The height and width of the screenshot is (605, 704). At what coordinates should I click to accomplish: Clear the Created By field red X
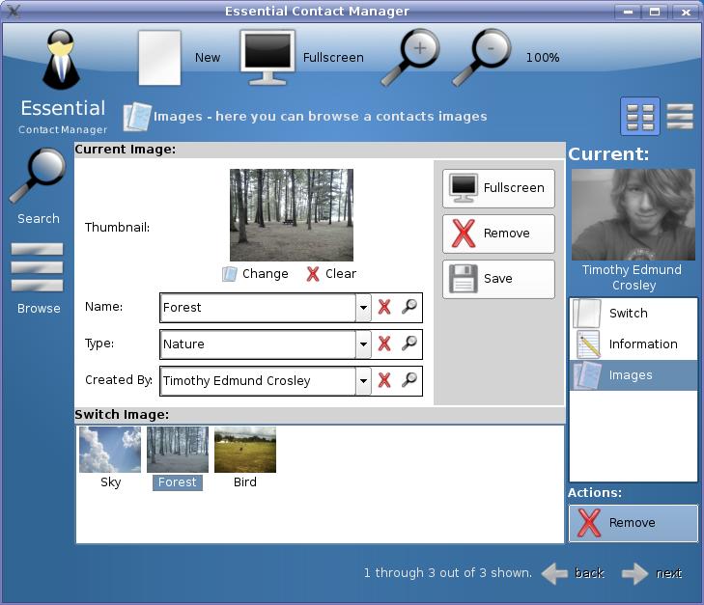pos(384,381)
